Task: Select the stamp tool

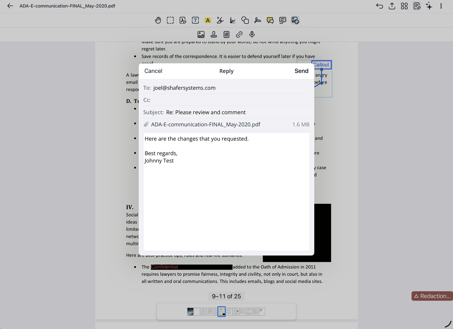Action: tap(214, 34)
